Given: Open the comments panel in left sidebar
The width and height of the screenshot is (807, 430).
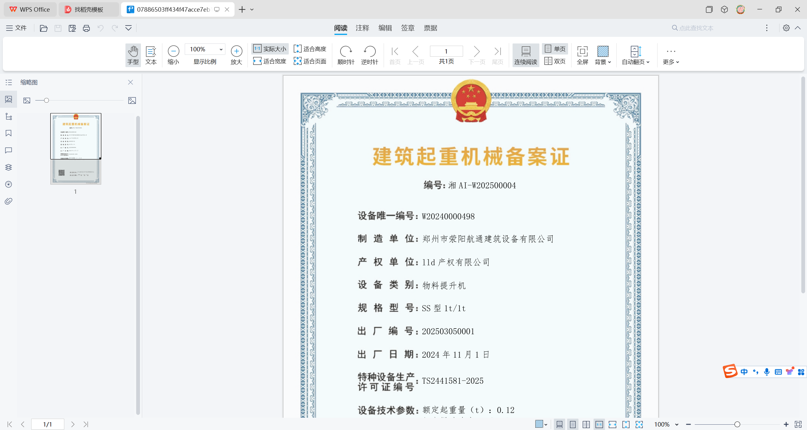Looking at the screenshot, I should pyautogui.click(x=9, y=150).
